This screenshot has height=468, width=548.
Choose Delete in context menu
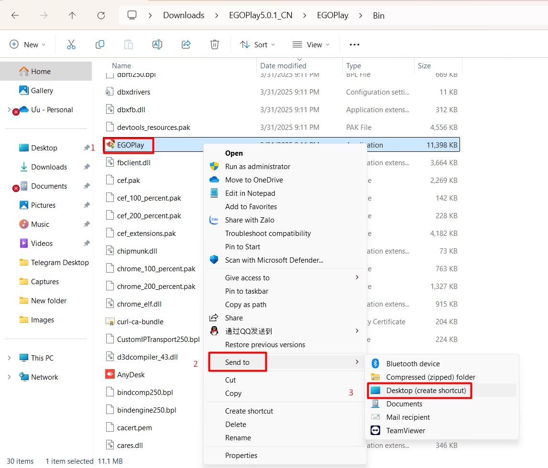[x=285, y=425]
